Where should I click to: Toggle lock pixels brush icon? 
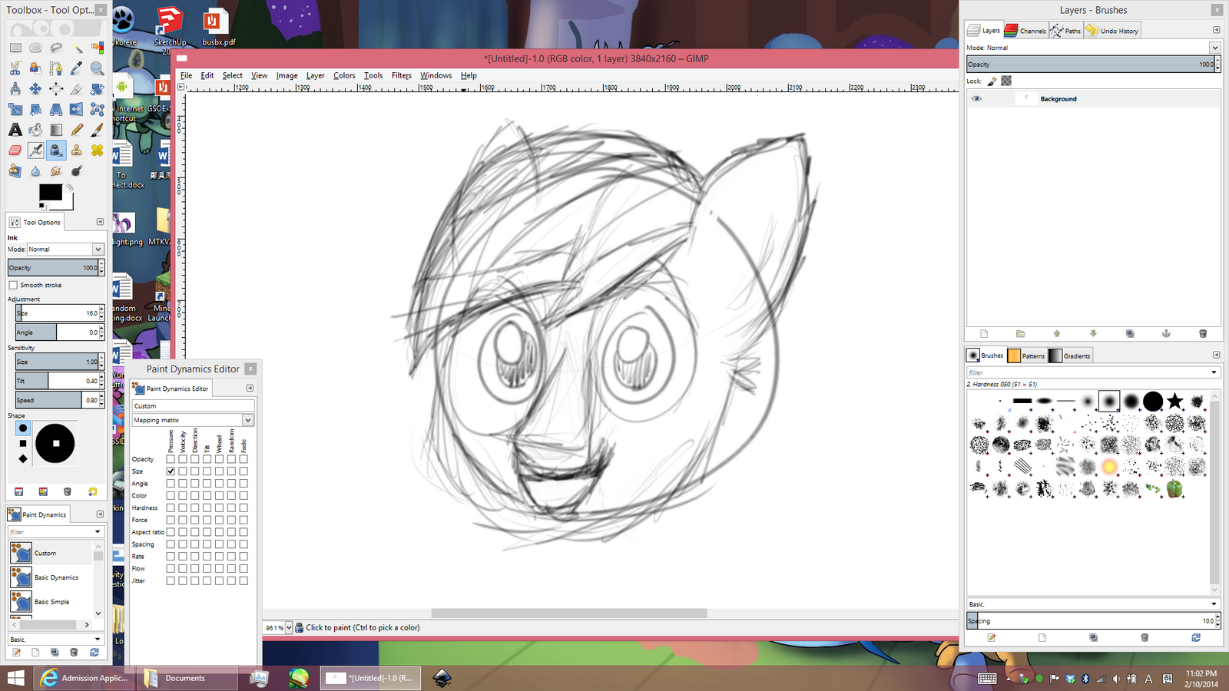tap(992, 81)
